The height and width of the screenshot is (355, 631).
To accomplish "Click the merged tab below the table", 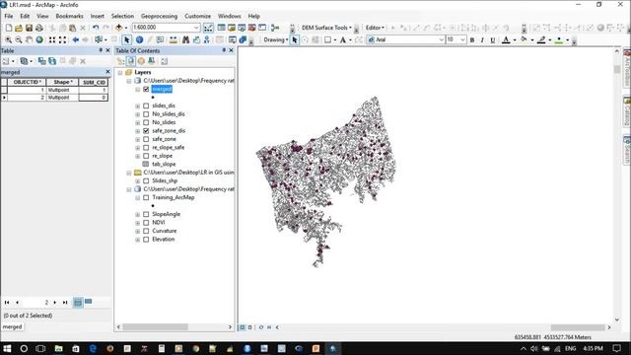I will 12,327.
